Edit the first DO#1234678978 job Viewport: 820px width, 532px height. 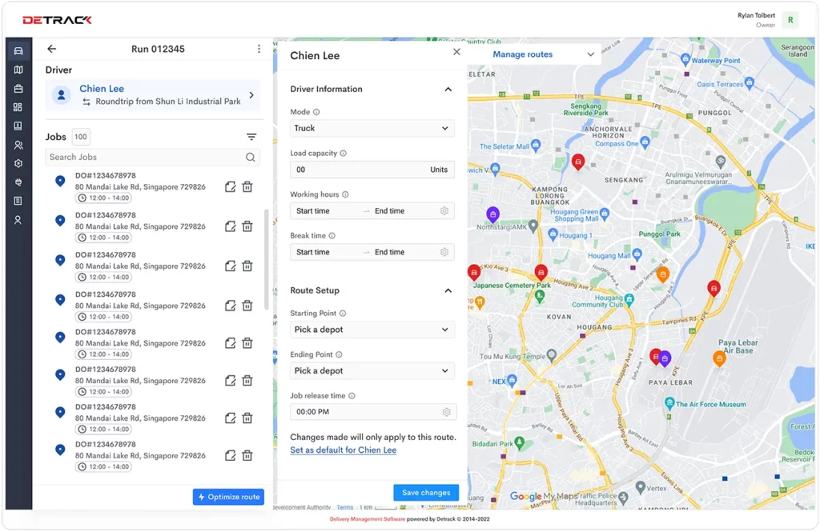click(x=230, y=186)
